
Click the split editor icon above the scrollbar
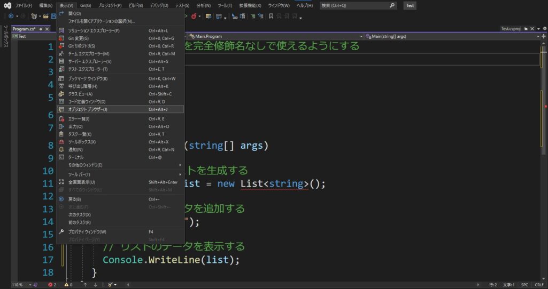click(x=544, y=36)
